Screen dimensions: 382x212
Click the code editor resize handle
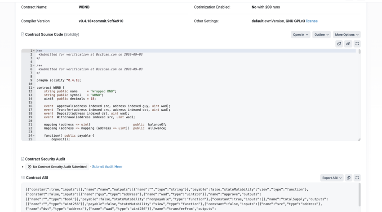click(x=359, y=139)
